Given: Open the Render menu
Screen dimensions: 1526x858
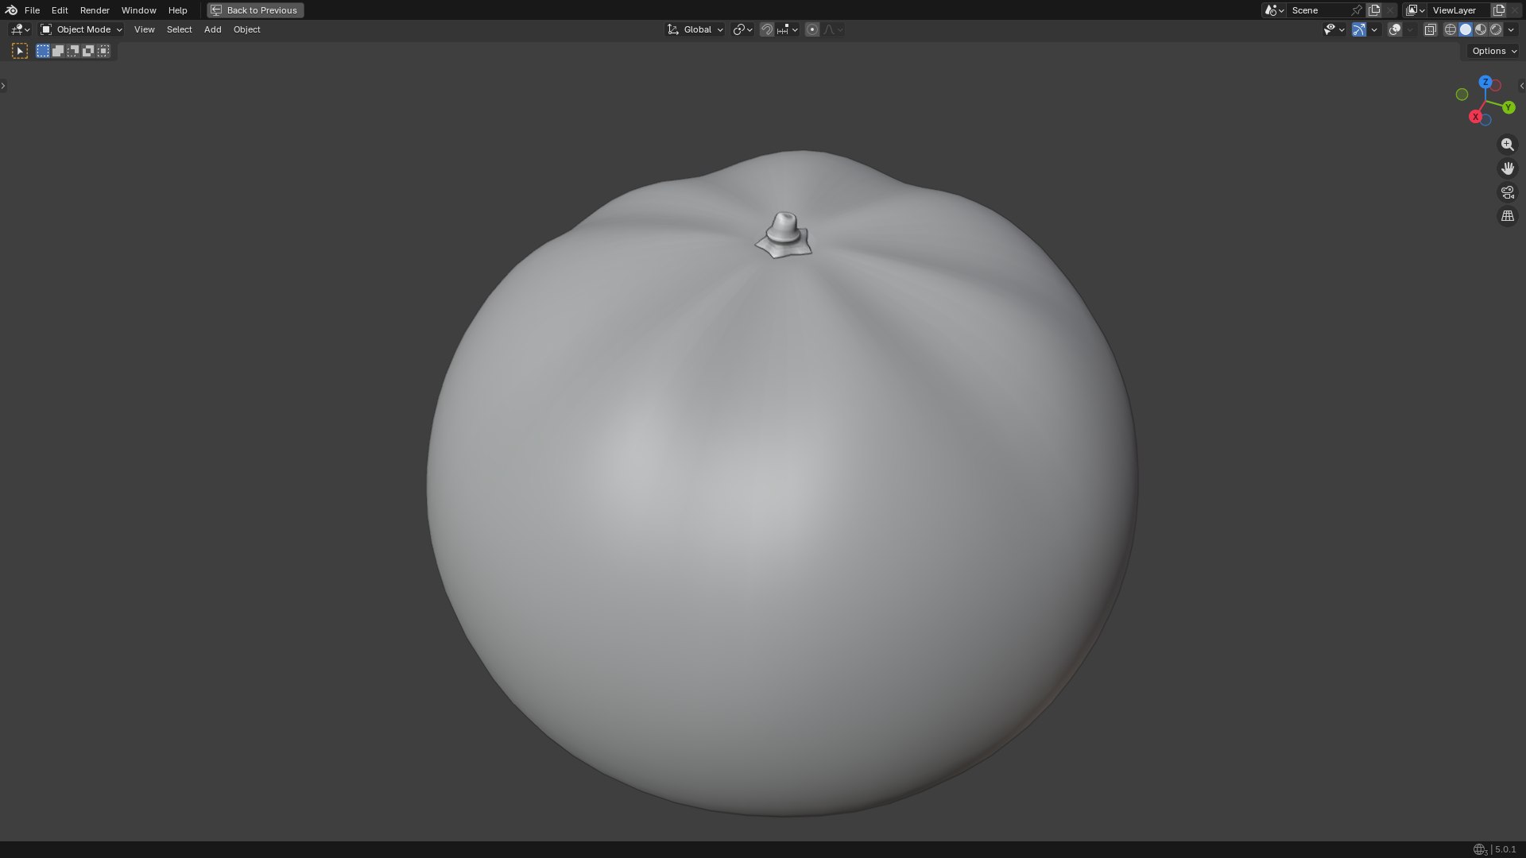Looking at the screenshot, I should (x=95, y=10).
